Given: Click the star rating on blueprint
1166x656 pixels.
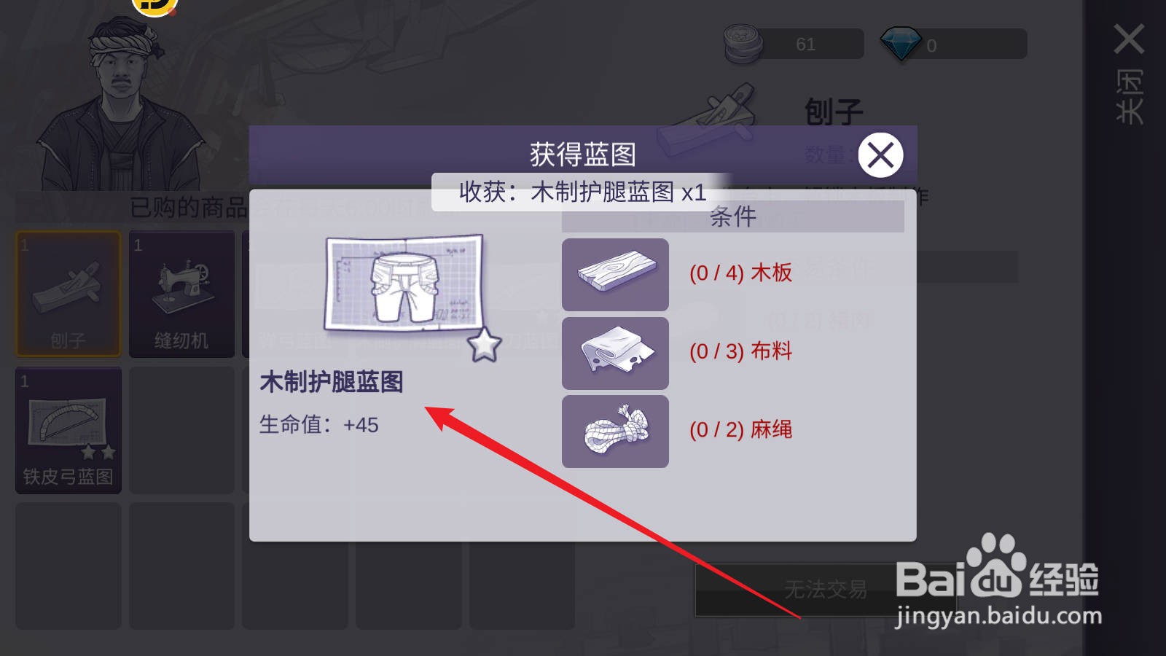Looking at the screenshot, I should point(485,345).
